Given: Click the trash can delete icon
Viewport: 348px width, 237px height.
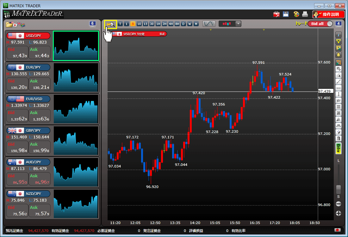Looking at the screenshot, I should coord(339,138).
